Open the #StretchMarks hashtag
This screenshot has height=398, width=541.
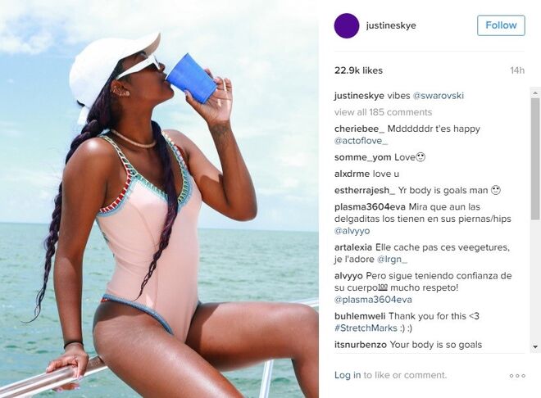366,328
